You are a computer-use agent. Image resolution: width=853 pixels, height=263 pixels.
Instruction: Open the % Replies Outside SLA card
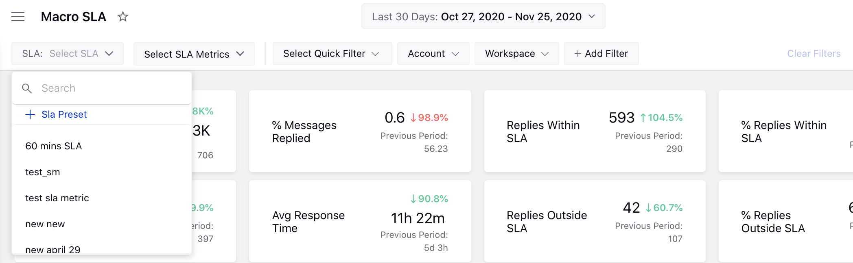click(x=786, y=221)
